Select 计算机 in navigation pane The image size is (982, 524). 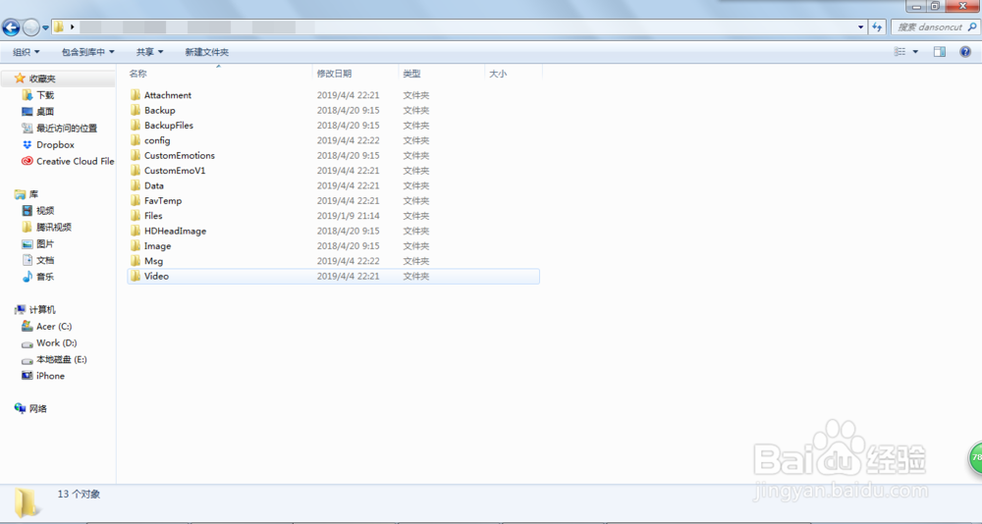(x=42, y=309)
